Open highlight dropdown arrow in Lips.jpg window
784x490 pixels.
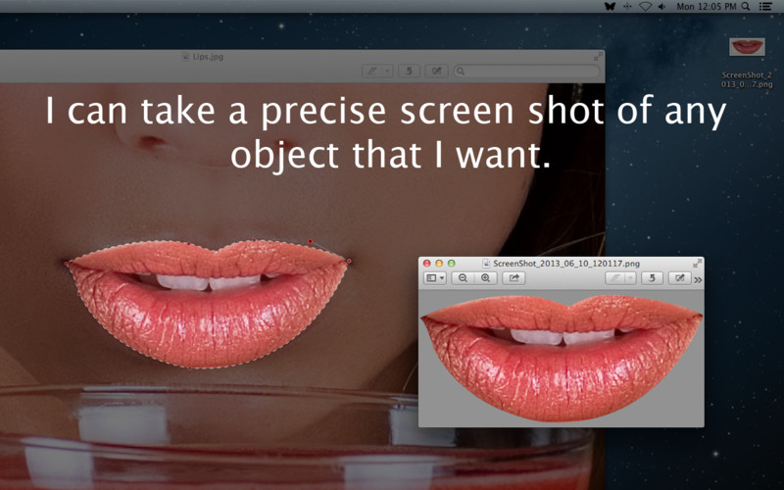point(387,71)
